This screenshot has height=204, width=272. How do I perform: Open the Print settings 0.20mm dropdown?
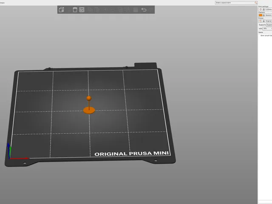(x=265, y=9)
